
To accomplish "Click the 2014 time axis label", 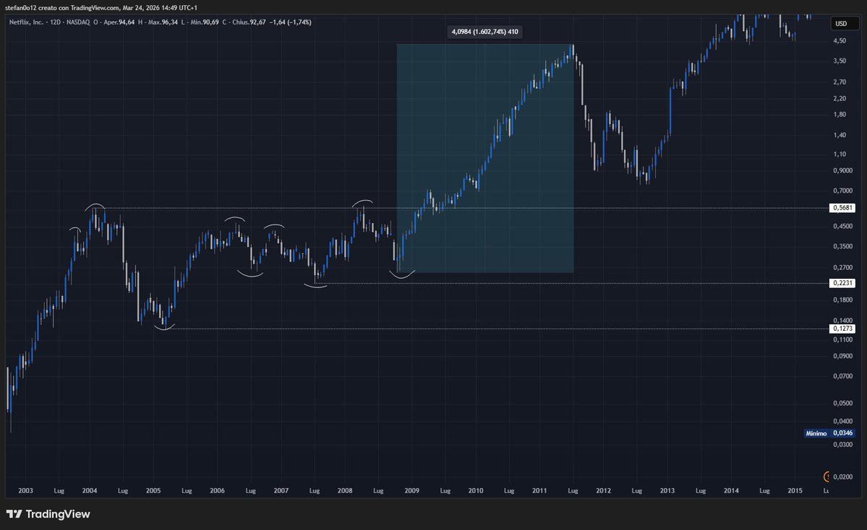I will point(731,490).
